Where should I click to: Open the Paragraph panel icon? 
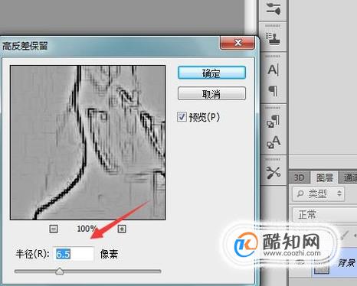point(273,90)
